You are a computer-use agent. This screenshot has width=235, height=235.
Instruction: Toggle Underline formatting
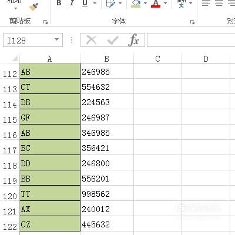85,3
